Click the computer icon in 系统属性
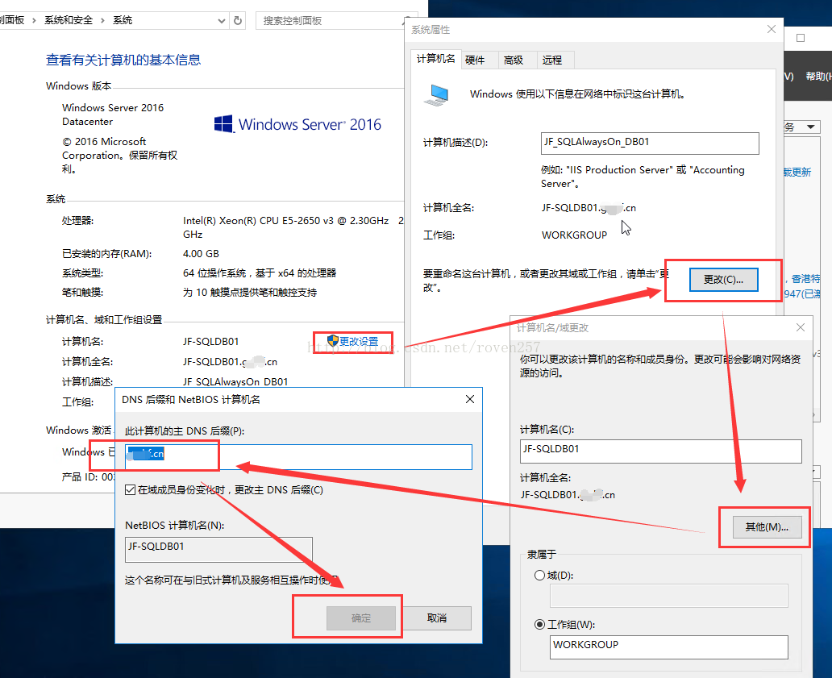Viewport: 832px width, 678px height. (x=437, y=95)
